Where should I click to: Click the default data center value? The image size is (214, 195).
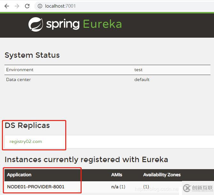click(x=142, y=79)
